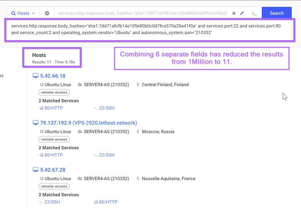Open 22/SSH service of 79.137.192.9
301x208 pixels.
click(x=107, y=155)
